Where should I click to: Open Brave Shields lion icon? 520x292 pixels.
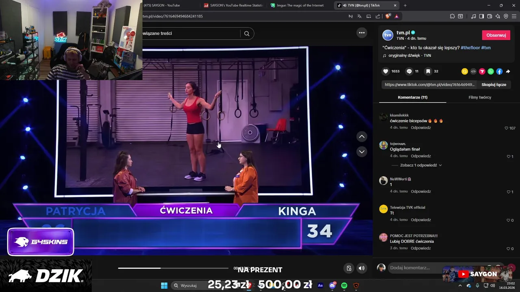[x=388, y=16]
